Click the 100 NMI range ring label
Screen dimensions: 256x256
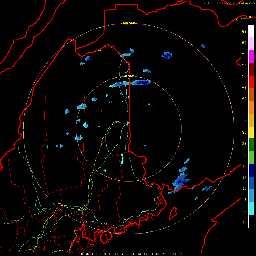click(x=129, y=24)
